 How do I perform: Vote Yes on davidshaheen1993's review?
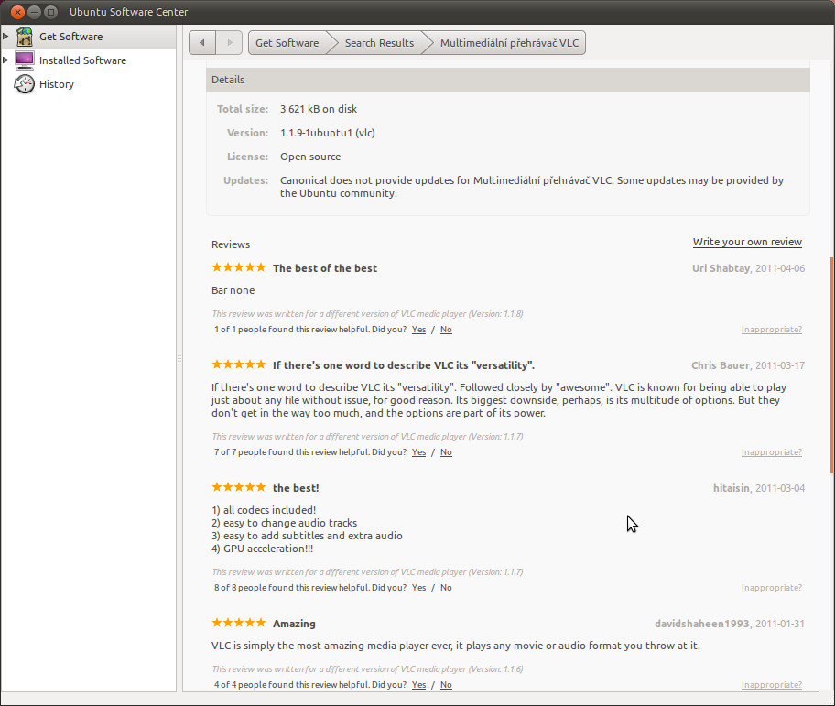pos(418,685)
